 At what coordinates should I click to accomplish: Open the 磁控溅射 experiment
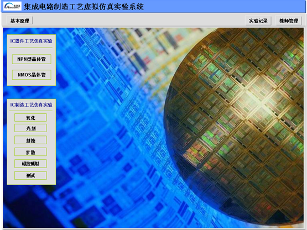pos(30,164)
